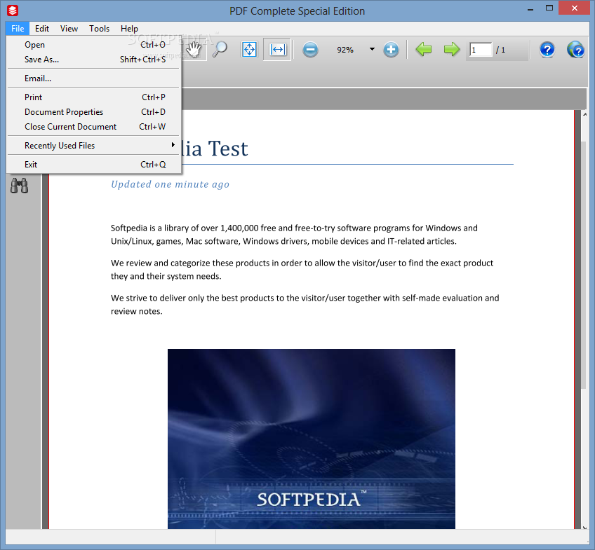This screenshot has height=550, width=595.
Task: Click scrollbar down arrow
Action: tap(584, 527)
